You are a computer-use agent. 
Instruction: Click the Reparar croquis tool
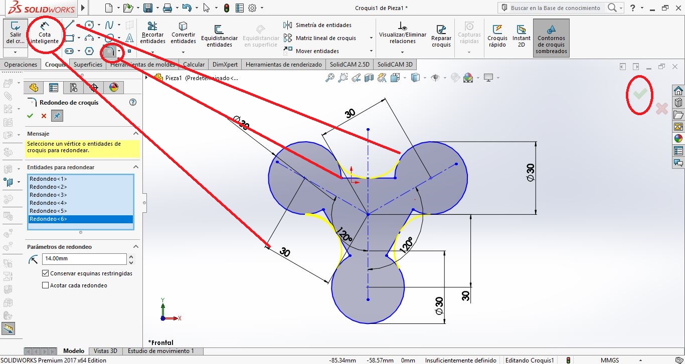(441, 36)
